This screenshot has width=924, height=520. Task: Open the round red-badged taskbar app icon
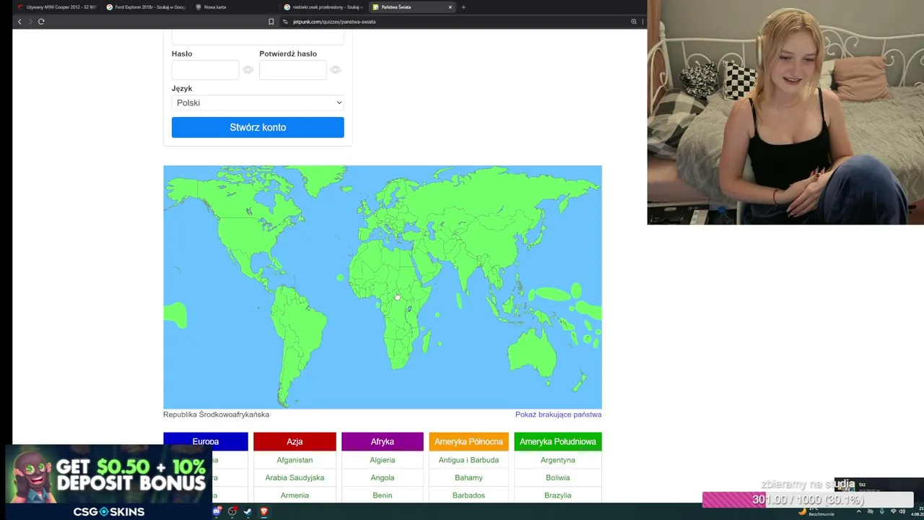pos(232,511)
